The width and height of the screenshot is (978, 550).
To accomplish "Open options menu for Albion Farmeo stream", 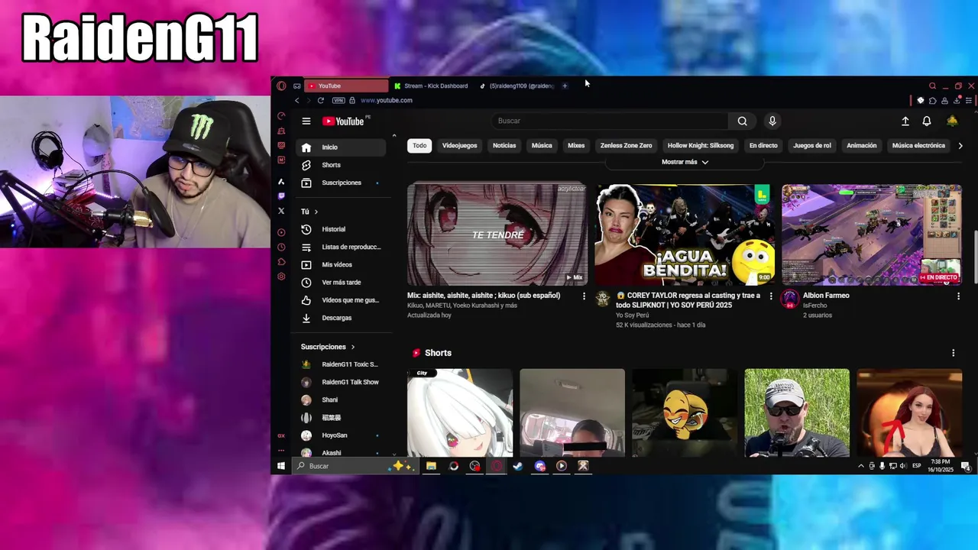I will 958,296.
